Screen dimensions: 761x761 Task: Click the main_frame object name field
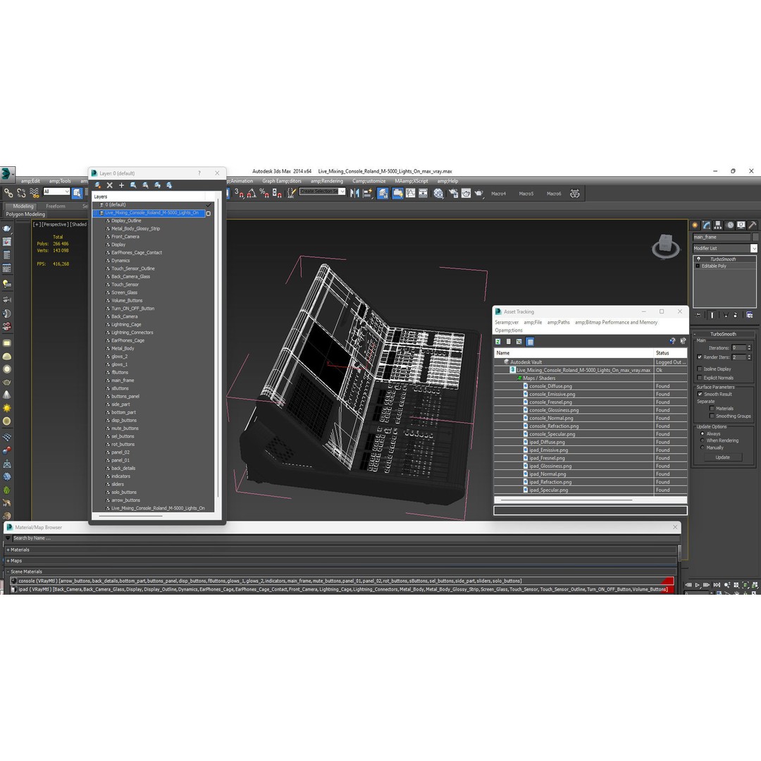pos(722,237)
